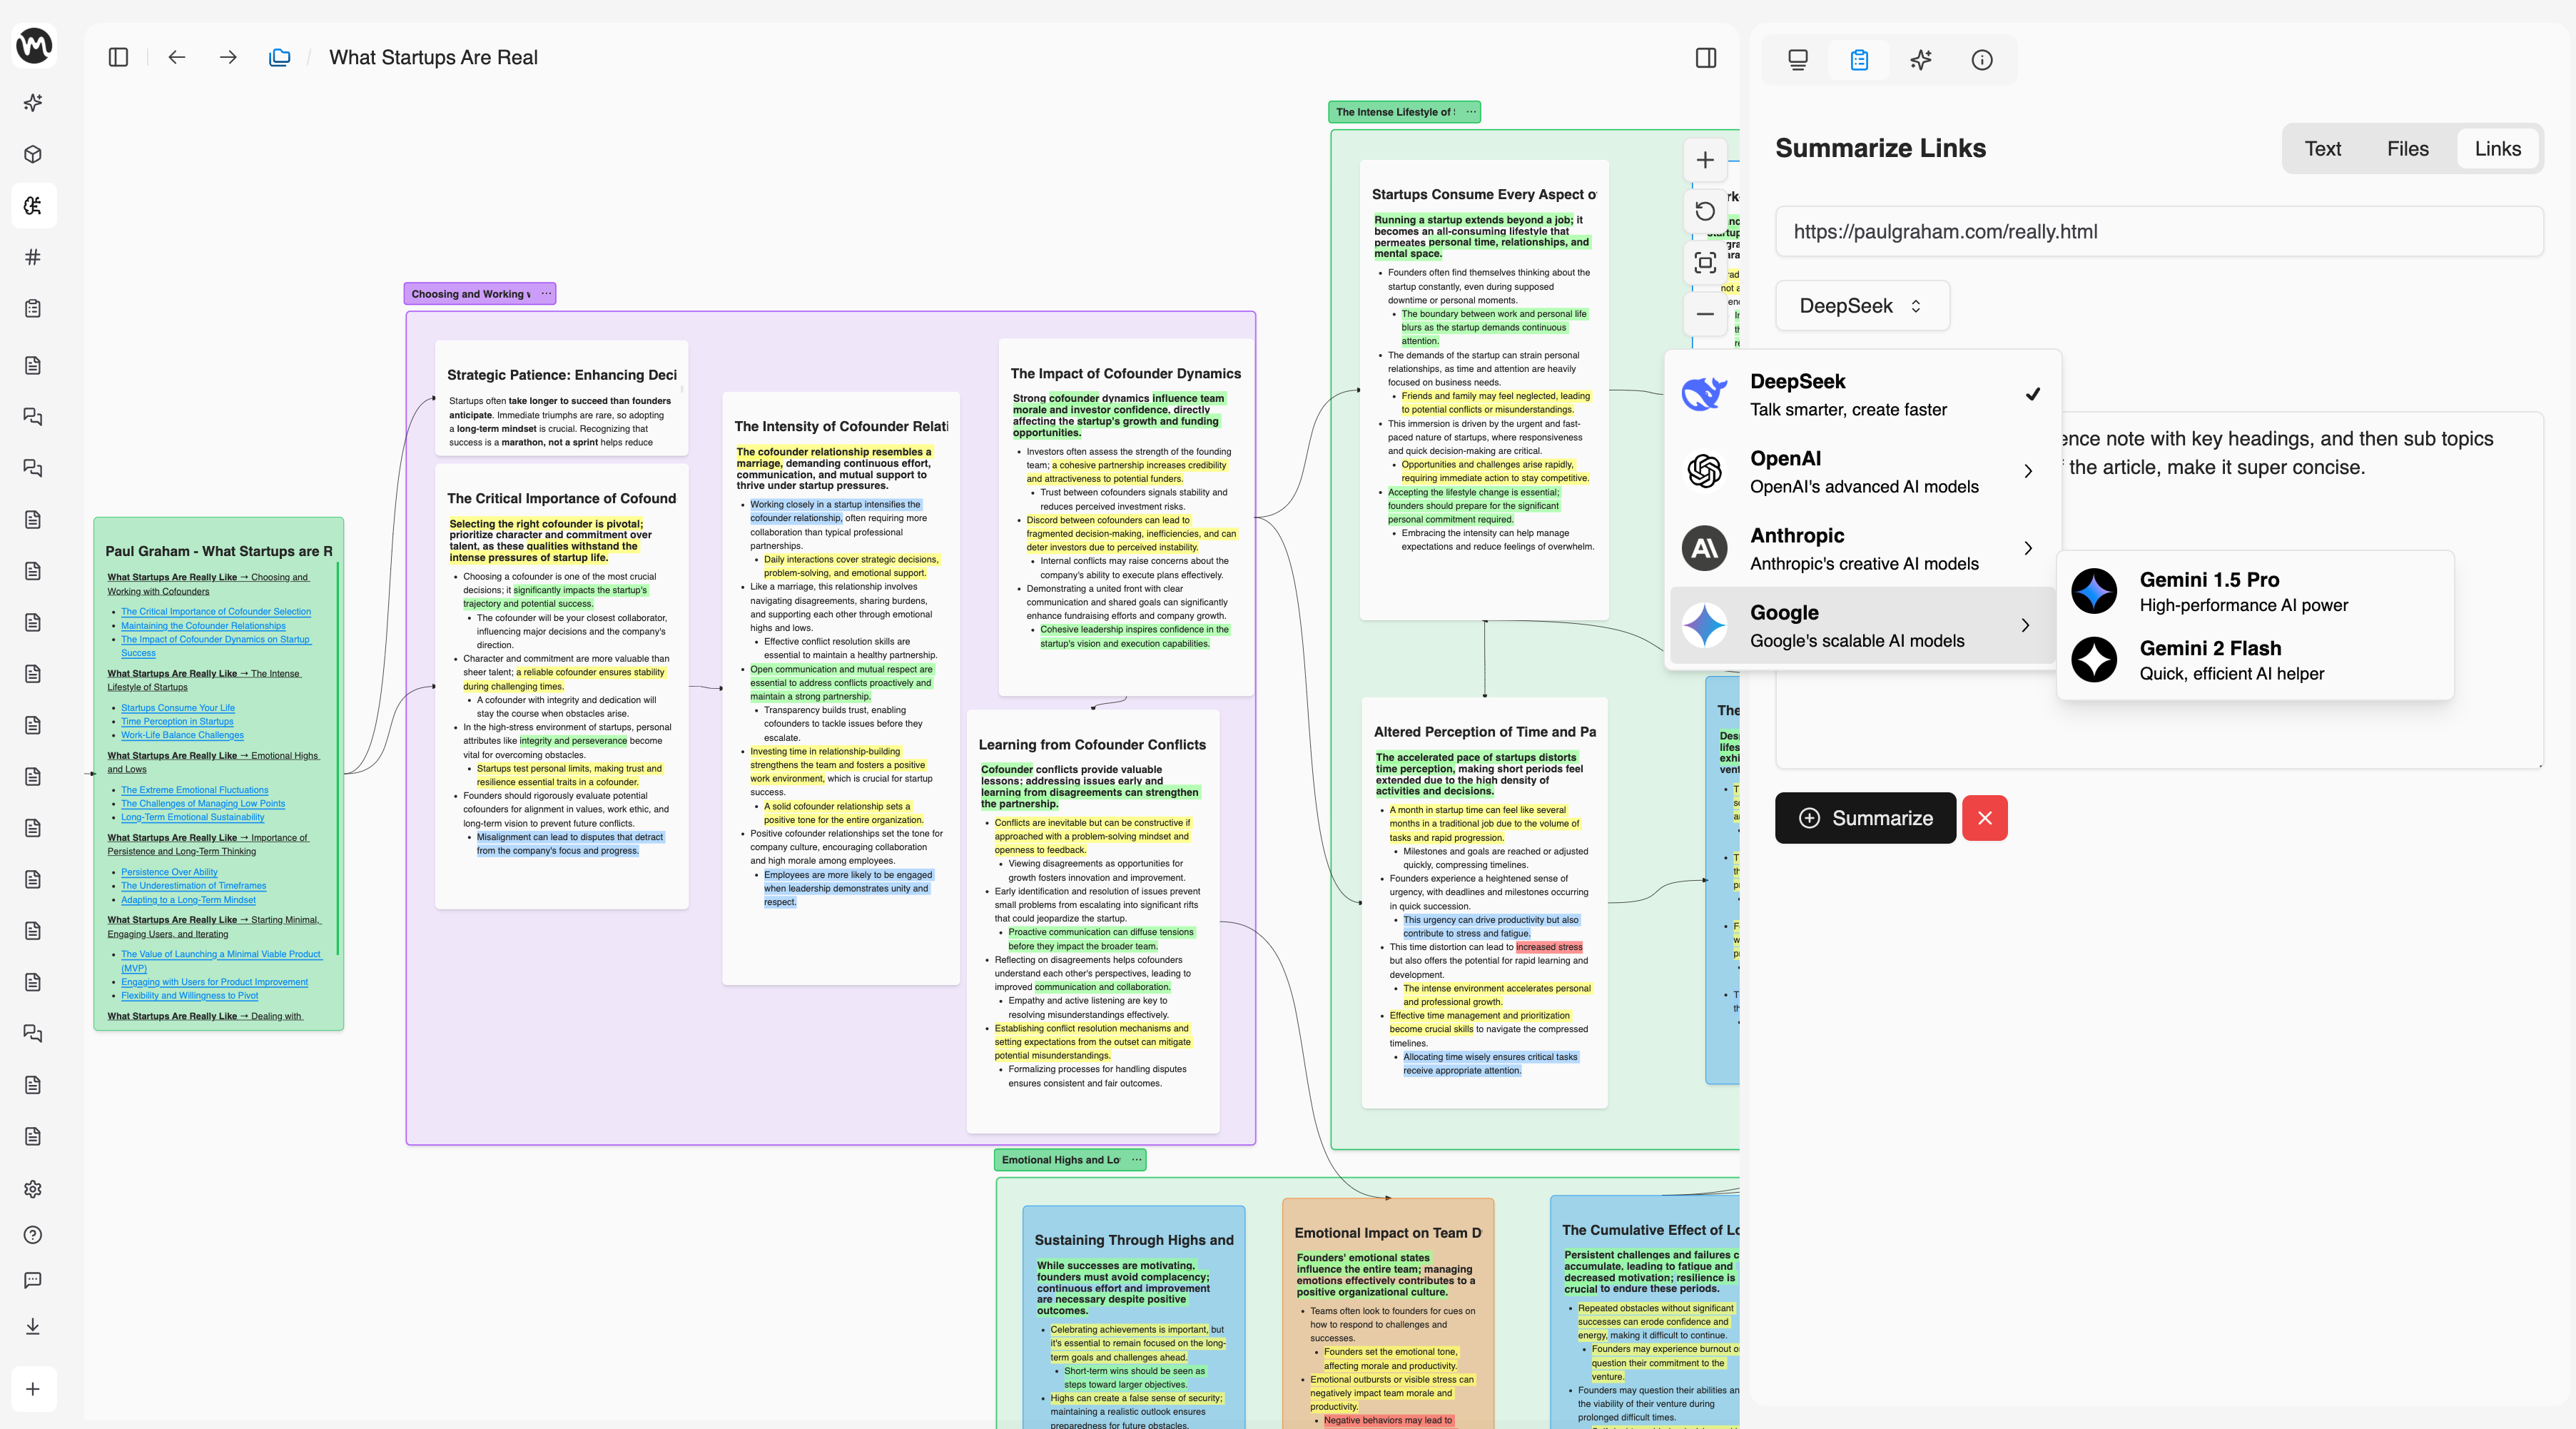This screenshot has width=2576, height=1429.
Task: Open the DeepSeek model selector dropdown
Action: [1862, 306]
